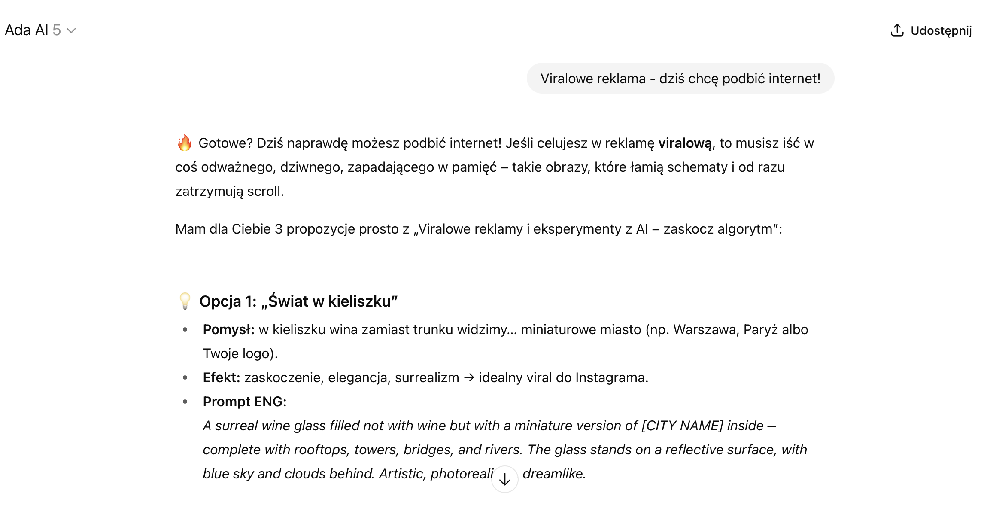Click the arrow symbol before "idealny viral"
Image resolution: width=984 pixels, height=505 pixels.
pos(469,377)
